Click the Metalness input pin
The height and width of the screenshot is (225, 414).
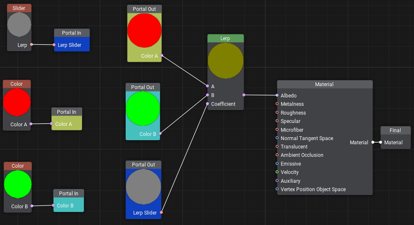(x=277, y=104)
